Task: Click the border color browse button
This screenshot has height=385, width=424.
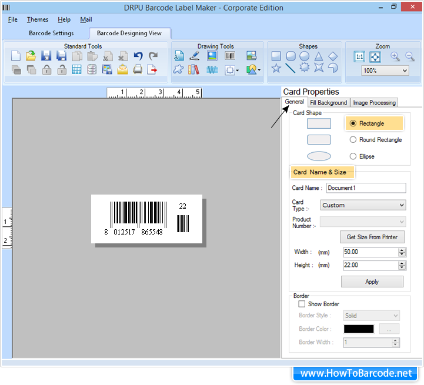Action: pos(389,329)
